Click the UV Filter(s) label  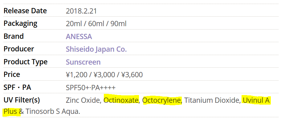22,100
